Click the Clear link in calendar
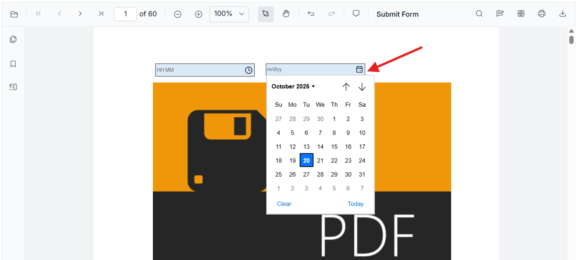 (x=284, y=204)
